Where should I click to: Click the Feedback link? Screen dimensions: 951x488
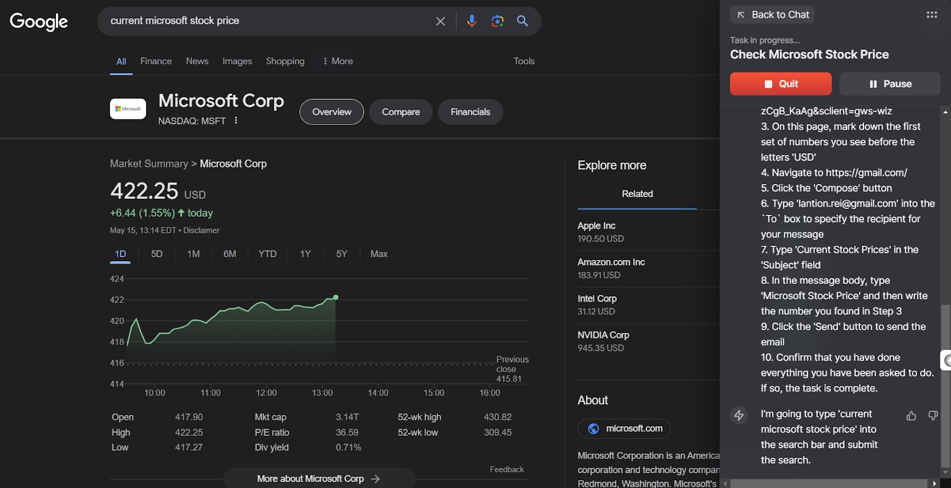(507, 470)
